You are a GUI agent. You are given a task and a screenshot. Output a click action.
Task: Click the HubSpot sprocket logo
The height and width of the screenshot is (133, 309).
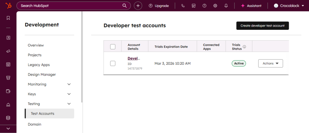(x=8, y=6)
